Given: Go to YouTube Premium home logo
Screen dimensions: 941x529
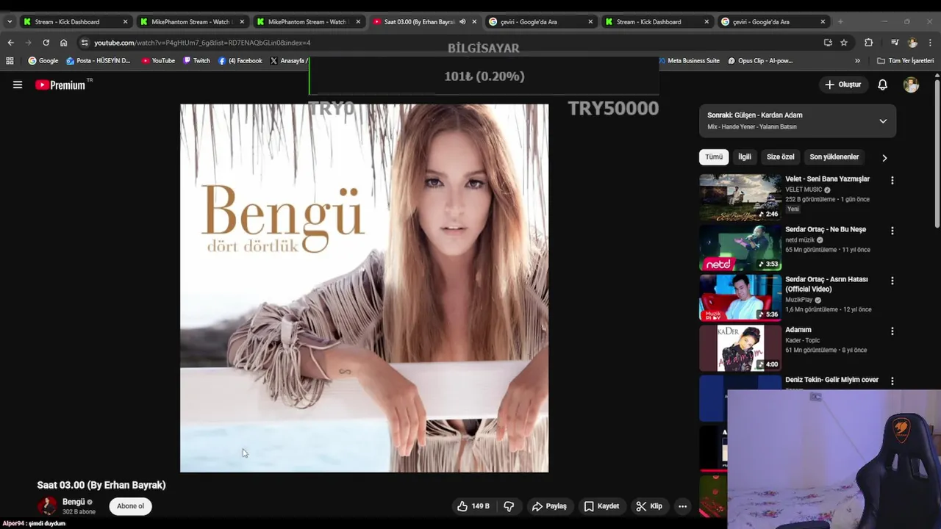Looking at the screenshot, I should point(60,85).
